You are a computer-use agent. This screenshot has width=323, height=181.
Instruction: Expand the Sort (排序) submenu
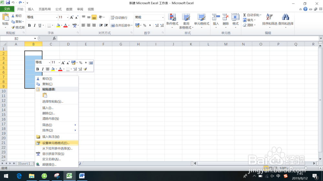pyautogui.click(x=57, y=130)
